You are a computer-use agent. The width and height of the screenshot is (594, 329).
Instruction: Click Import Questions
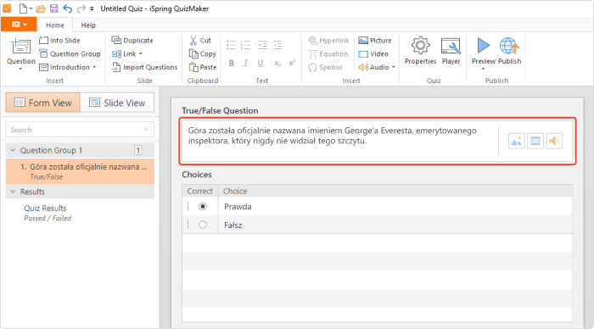point(144,67)
